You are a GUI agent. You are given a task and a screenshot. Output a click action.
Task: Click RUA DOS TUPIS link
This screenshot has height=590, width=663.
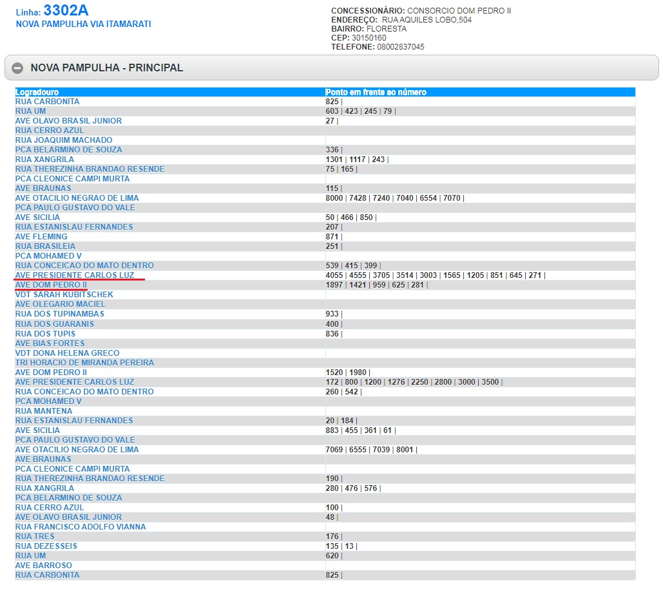pos(45,334)
